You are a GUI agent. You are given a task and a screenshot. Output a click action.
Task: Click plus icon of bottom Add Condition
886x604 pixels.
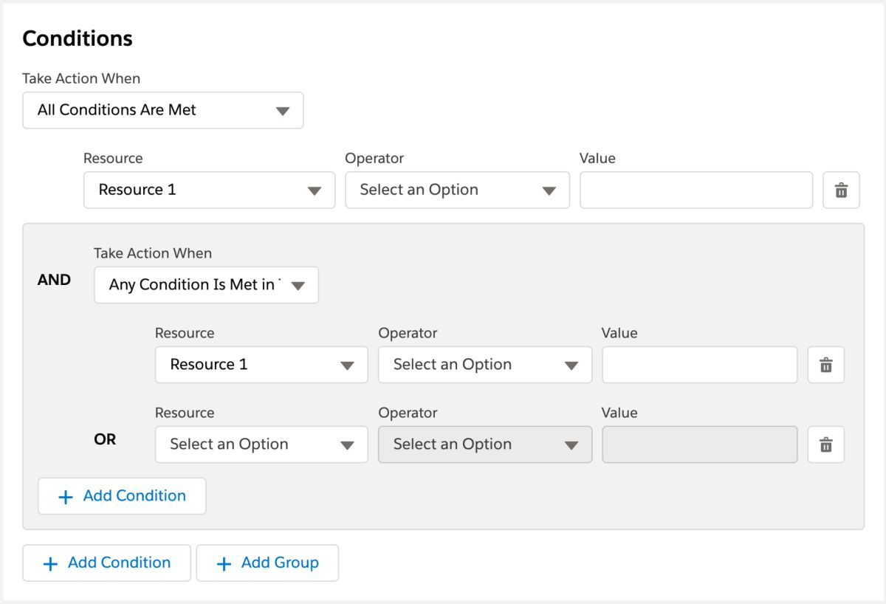coord(50,564)
